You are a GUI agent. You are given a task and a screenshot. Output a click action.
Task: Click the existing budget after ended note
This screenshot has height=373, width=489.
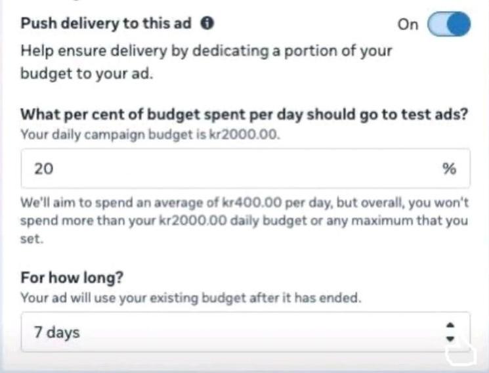[x=190, y=297]
